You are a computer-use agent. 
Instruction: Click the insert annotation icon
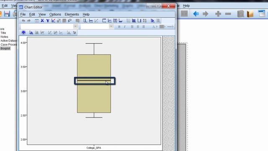(110, 21)
